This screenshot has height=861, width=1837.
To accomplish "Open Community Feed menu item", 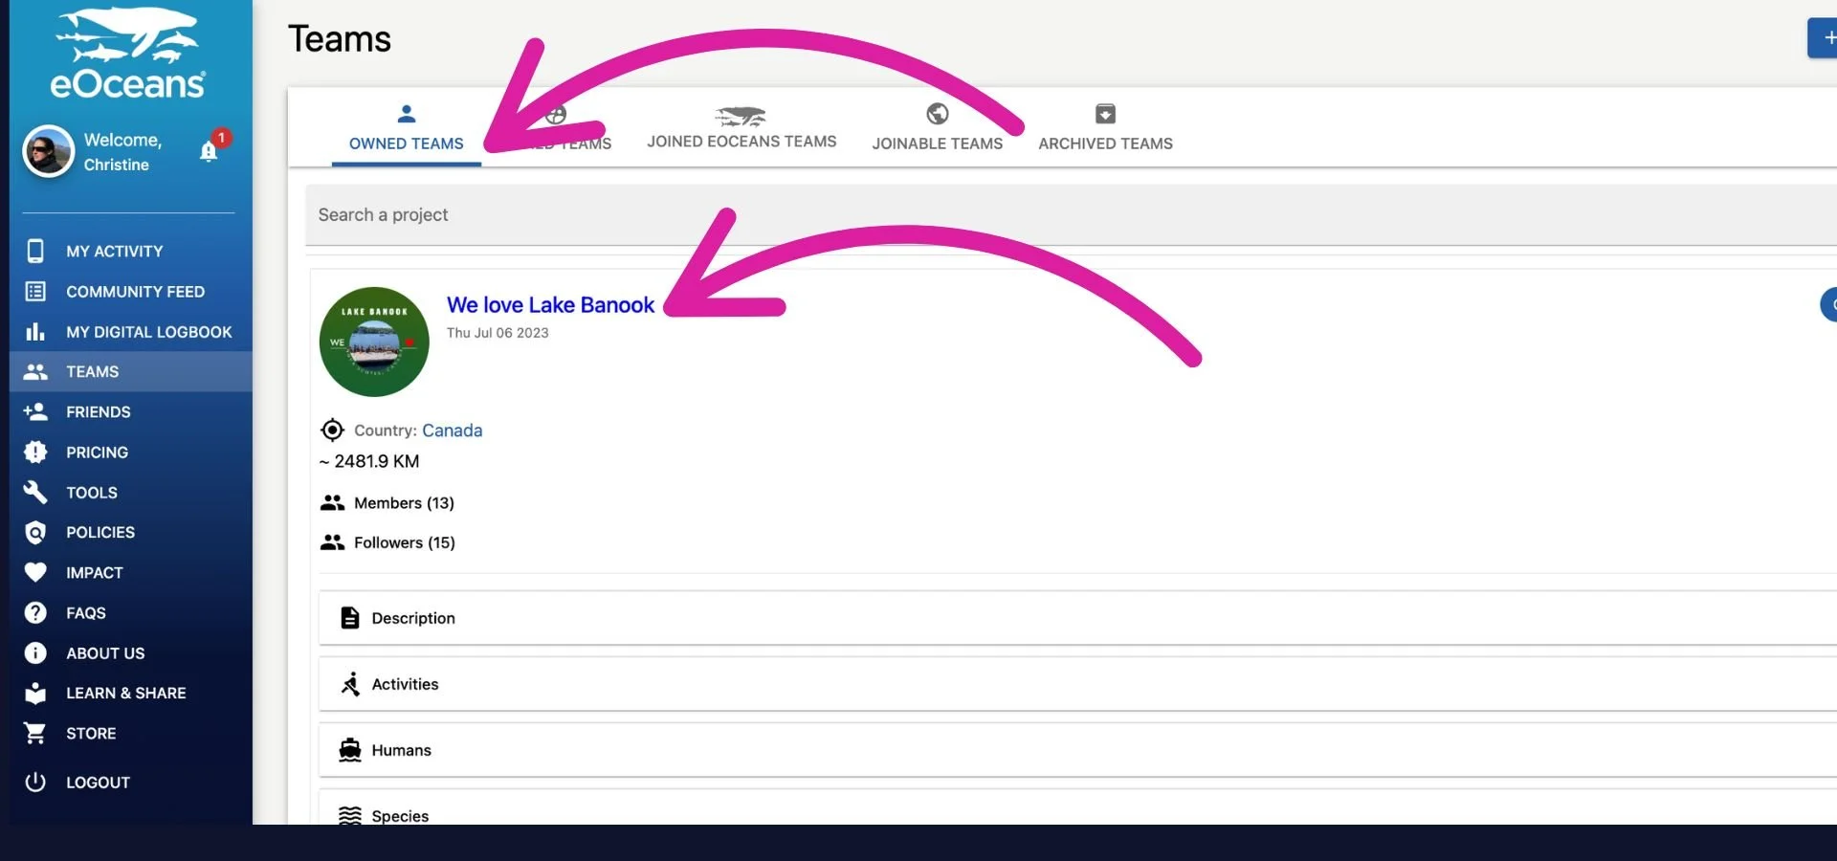I will (x=136, y=291).
